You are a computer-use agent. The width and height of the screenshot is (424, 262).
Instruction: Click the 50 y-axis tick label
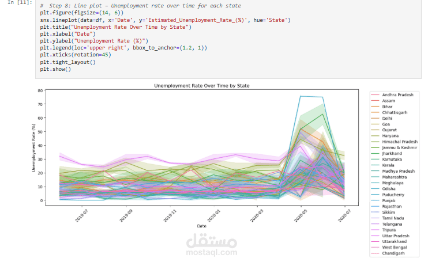tap(40, 132)
